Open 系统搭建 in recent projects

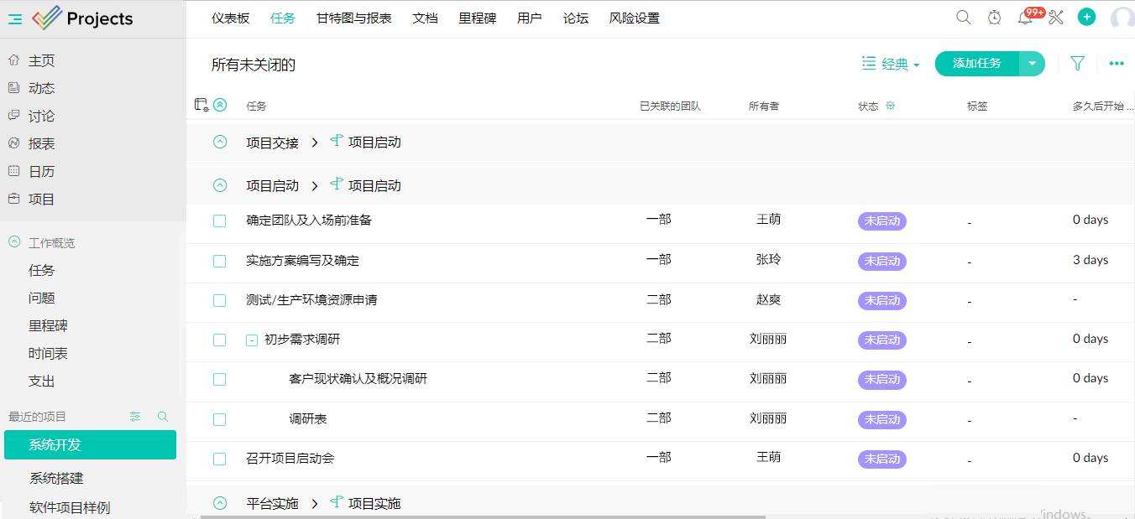pyautogui.click(x=56, y=479)
